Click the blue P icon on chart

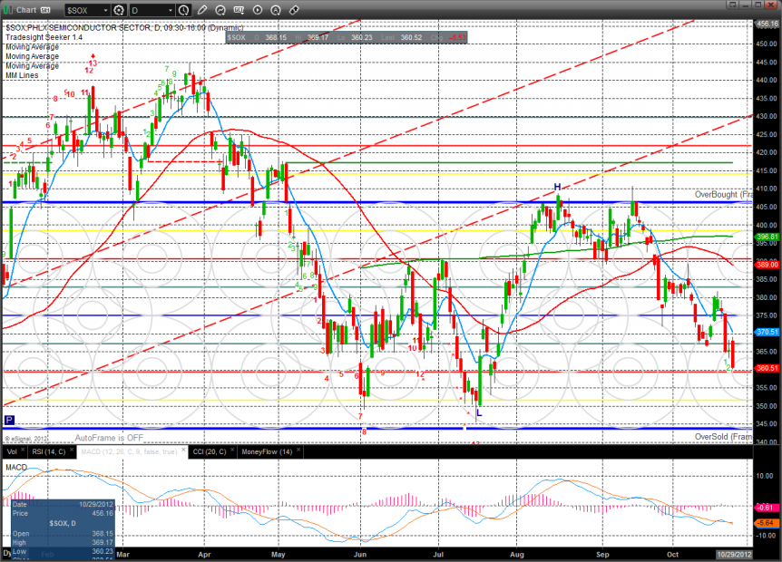9,420
